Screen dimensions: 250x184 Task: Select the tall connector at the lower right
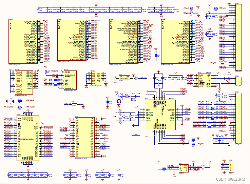(x=239, y=118)
